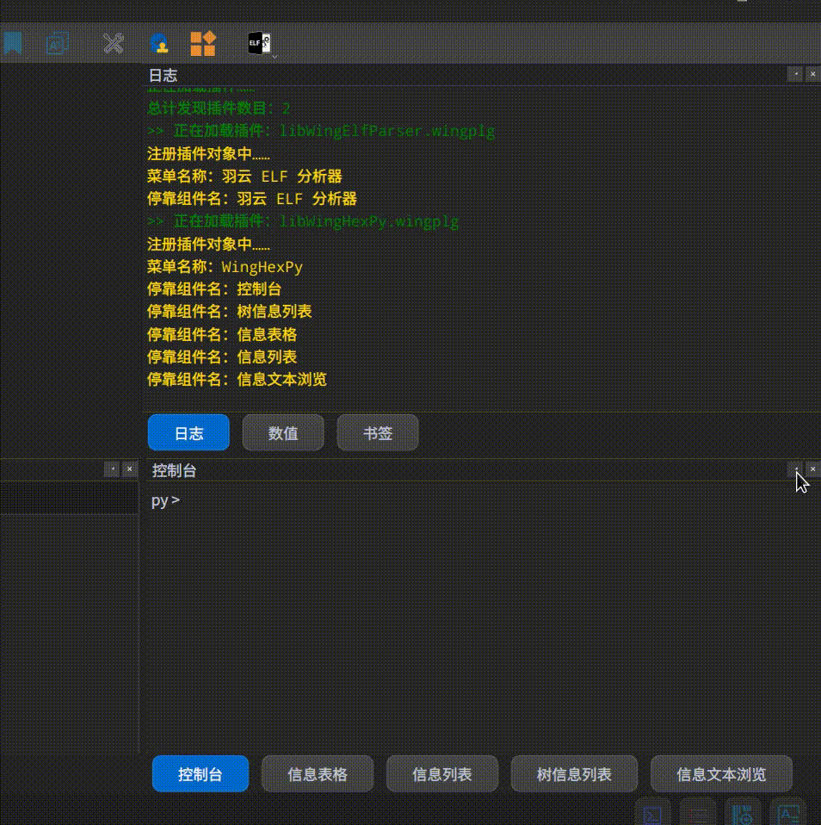
Task: Switch to the 数值 tab
Action: click(283, 432)
